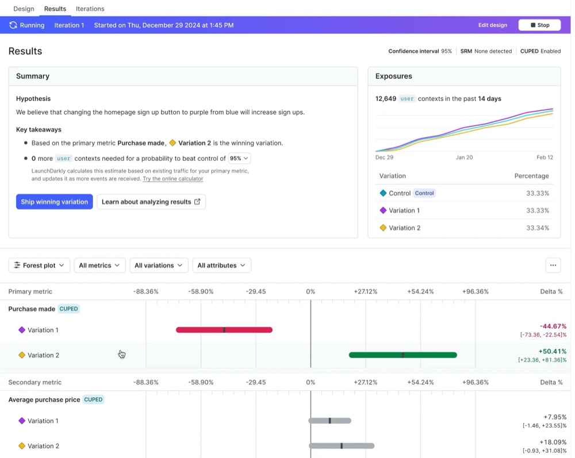Viewport: 575px width, 458px height.
Task: Click the Ship winning variation button
Action: click(54, 202)
